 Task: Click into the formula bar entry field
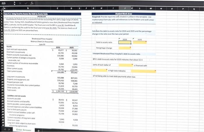118,3
